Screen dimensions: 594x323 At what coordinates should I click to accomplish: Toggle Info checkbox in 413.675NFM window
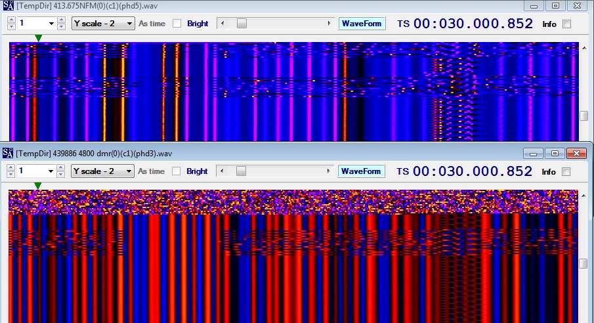[566, 24]
